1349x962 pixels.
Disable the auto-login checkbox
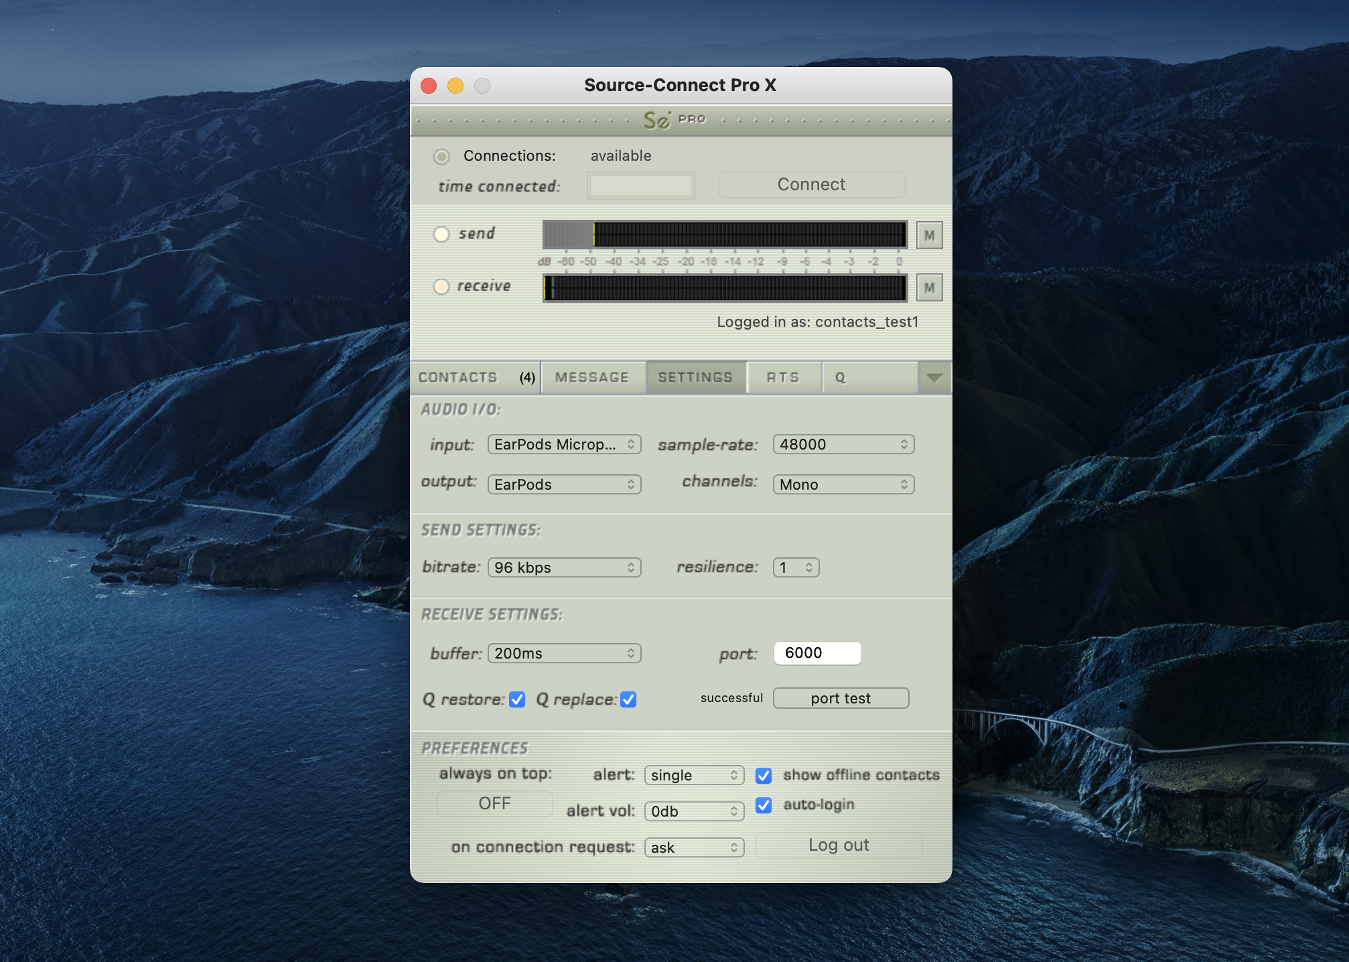[x=763, y=805]
